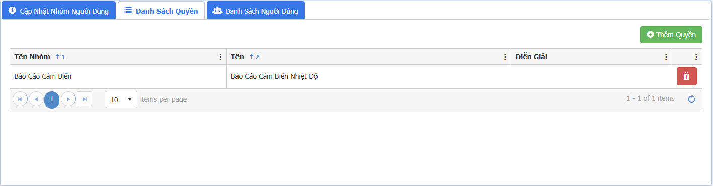This screenshot has width=713, height=186.
Task: Select the Danh Sách Quyền tab
Action: pyautogui.click(x=161, y=11)
